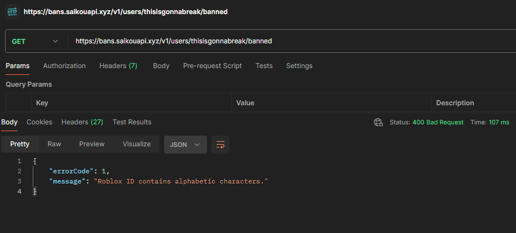Open the request Body tab

pyautogui.click(x=161, y=66)
